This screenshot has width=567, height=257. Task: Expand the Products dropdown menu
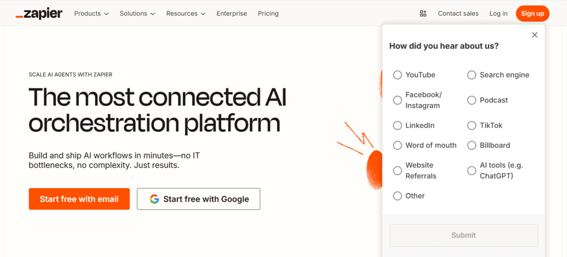[x=91, y=13]
